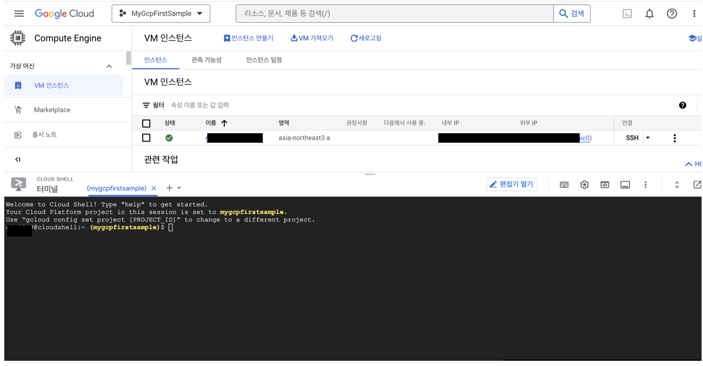Click the 영역 column header
The width and height of the screenshot is (703, 366).
284,123
